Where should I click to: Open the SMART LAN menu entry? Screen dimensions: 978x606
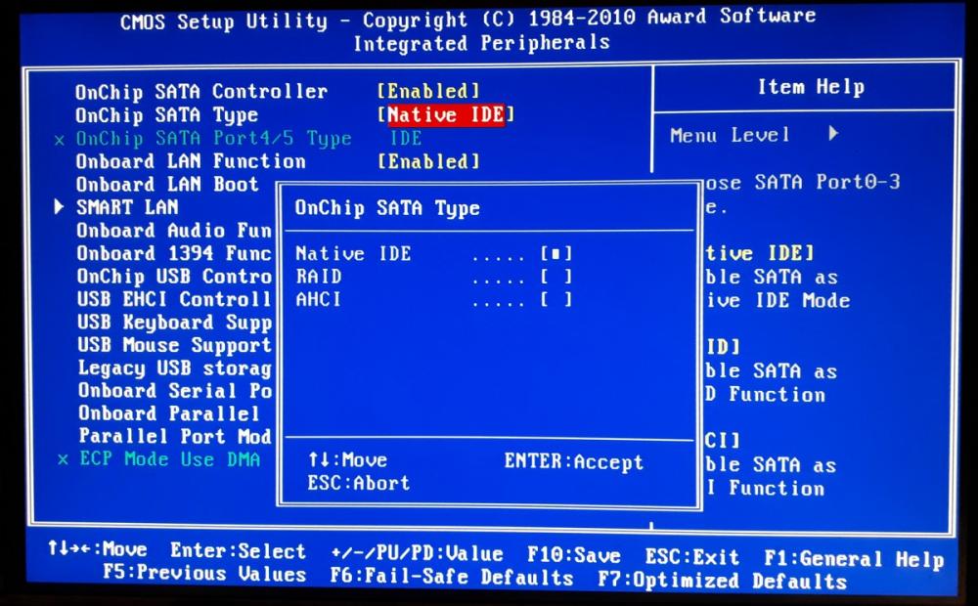click(127, 207)
